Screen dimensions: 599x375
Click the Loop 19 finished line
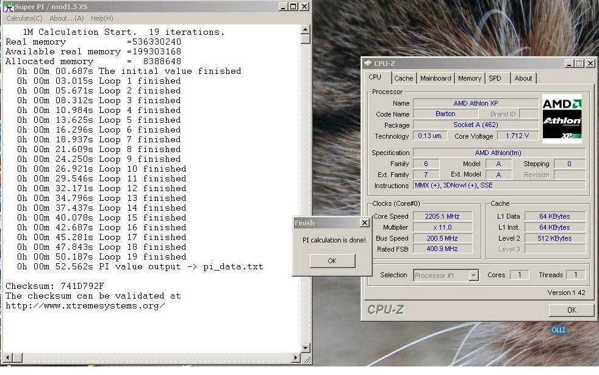[x=102, y=257]
